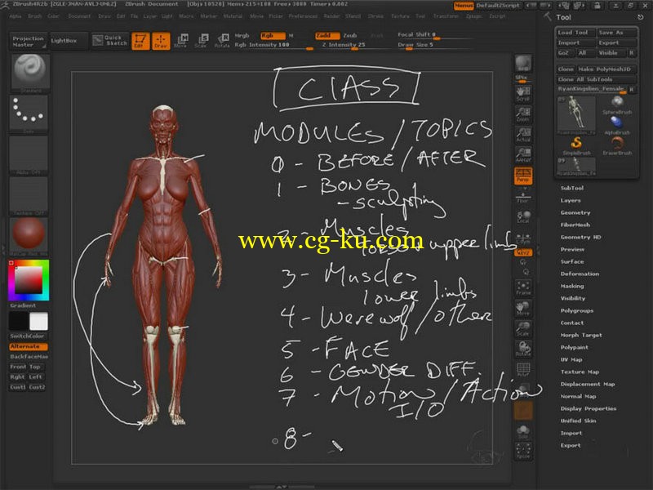Open the Alpha menu
This screenshot has width=653, height=490.
tap(16, 16)
